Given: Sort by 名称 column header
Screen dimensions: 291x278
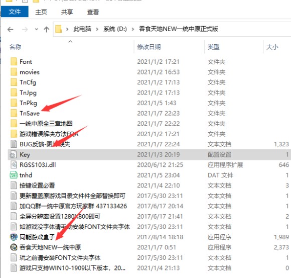Looking at the screenshot, I should [x=15, y=47].
